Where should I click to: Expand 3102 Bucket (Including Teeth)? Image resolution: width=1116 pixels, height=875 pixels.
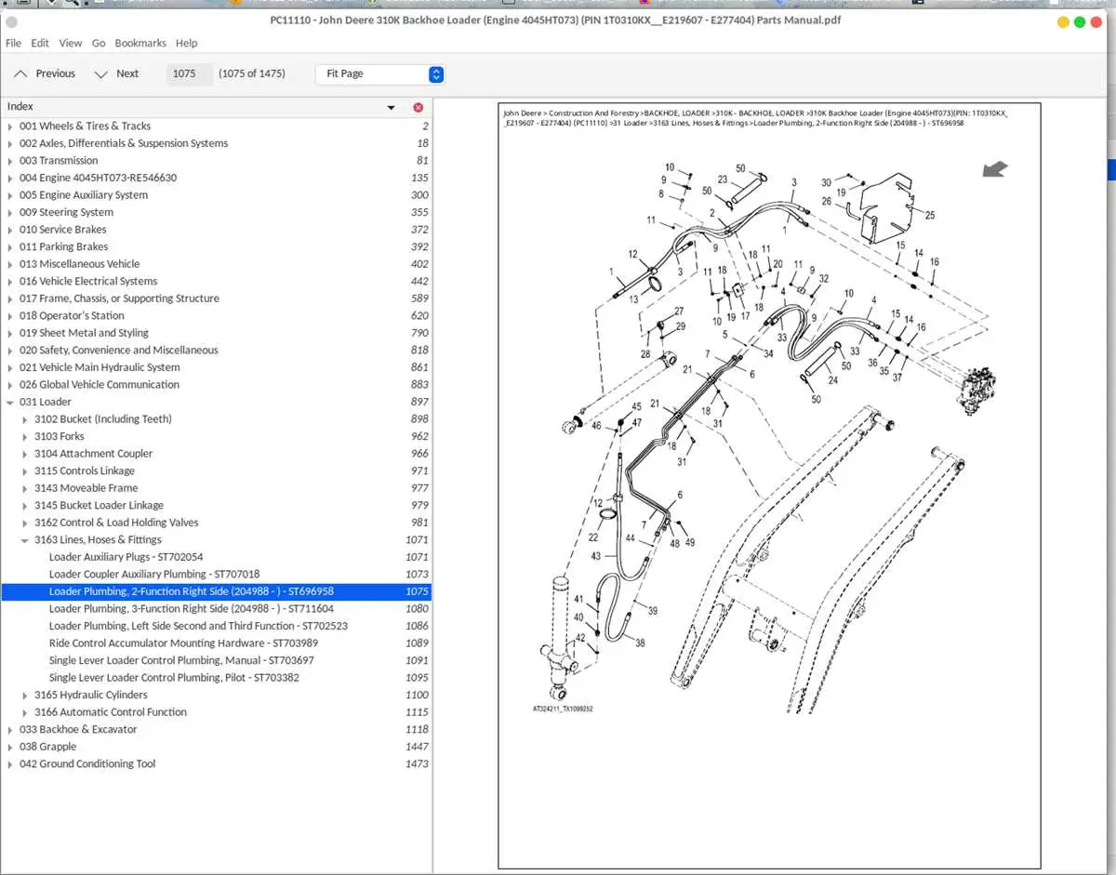tap(25, 419)
